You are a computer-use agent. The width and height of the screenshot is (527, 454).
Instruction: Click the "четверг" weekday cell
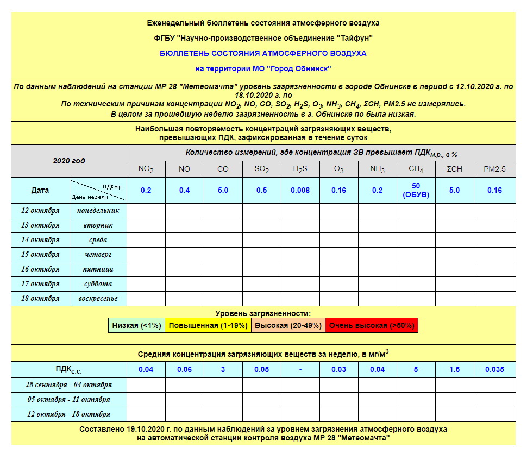98,255
